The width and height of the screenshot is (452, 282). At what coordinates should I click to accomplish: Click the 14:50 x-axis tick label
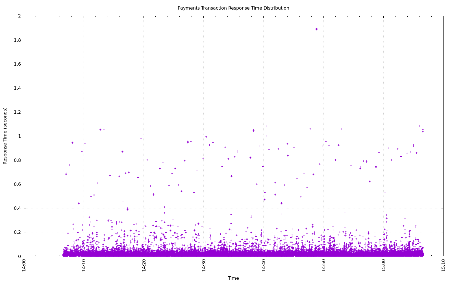(x=323, y=266)
